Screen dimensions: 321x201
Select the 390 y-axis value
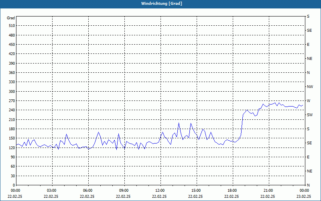[12, 64]
